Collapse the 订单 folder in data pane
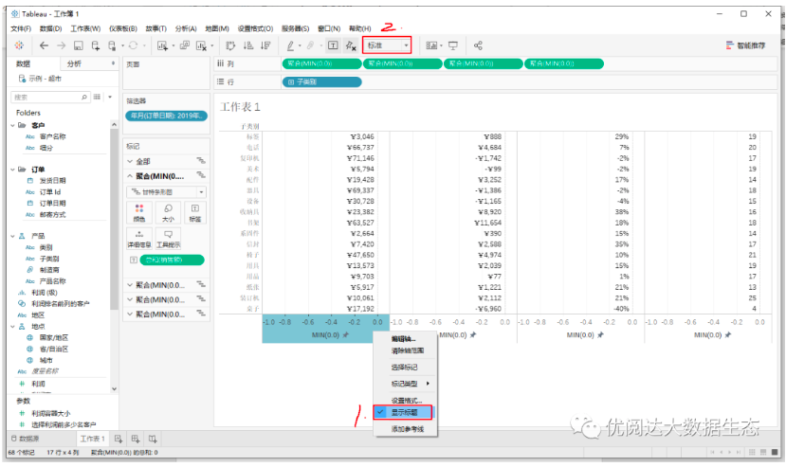The width and height of the screenshot is (786, 467). coord(12,170)
